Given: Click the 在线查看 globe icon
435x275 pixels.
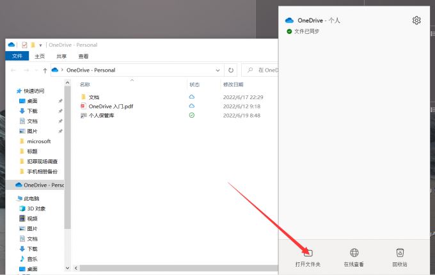Looking at the screenshot, I should (x=354, y=253).
